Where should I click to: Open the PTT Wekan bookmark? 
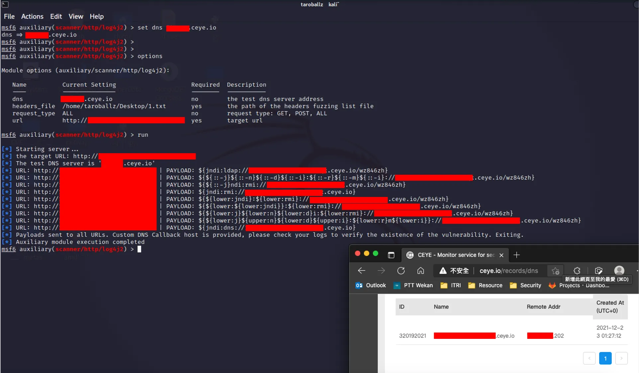pos(413,285)
